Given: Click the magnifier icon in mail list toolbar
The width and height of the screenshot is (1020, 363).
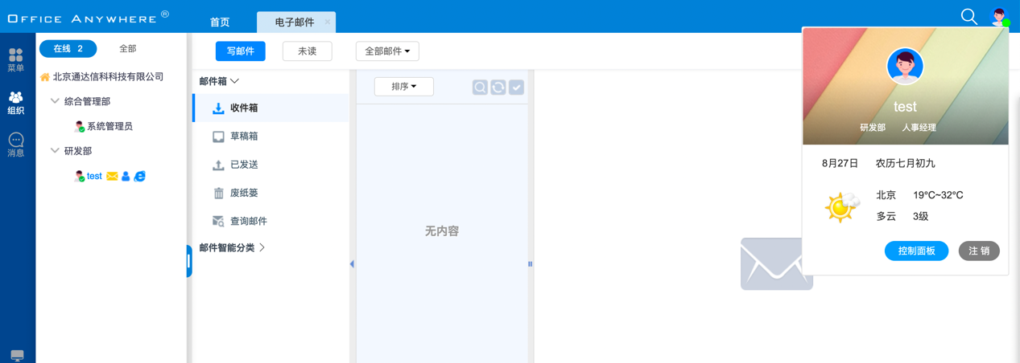Looking at the screenshot, I should click(480, 87).
